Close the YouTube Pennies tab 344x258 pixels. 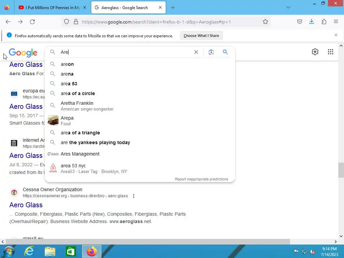pyautogui.click(x=85, y=7)
